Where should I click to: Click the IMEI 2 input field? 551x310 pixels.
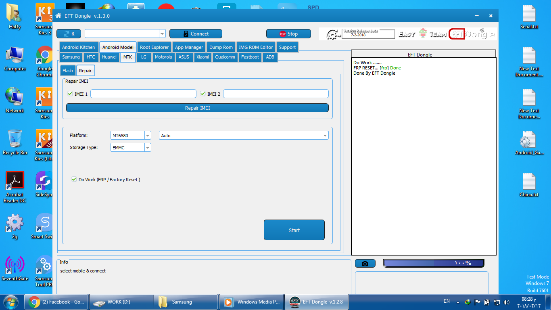coord(276,94)
